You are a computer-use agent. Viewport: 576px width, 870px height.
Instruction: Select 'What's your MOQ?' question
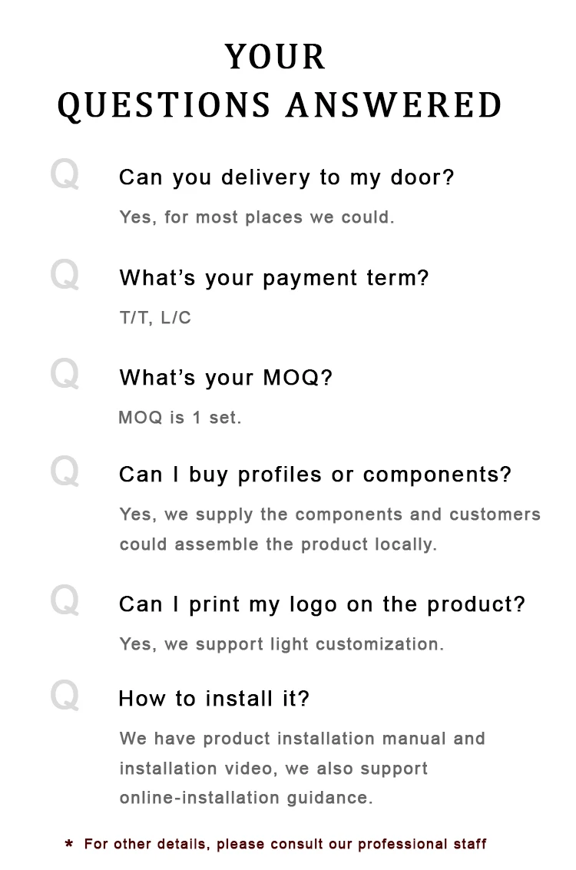(226, 378)
